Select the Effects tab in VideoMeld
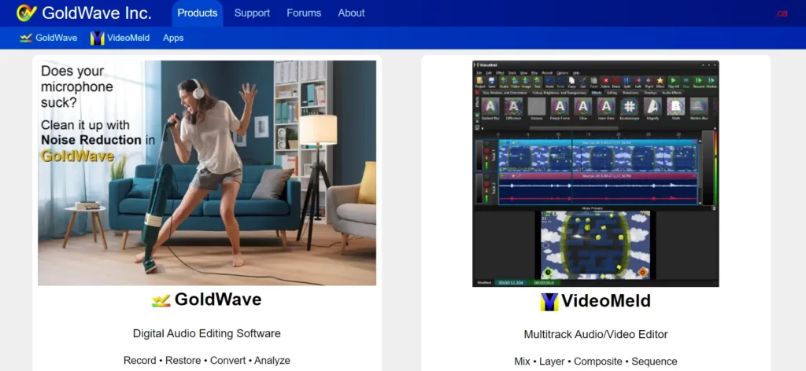 pos(597,93)
